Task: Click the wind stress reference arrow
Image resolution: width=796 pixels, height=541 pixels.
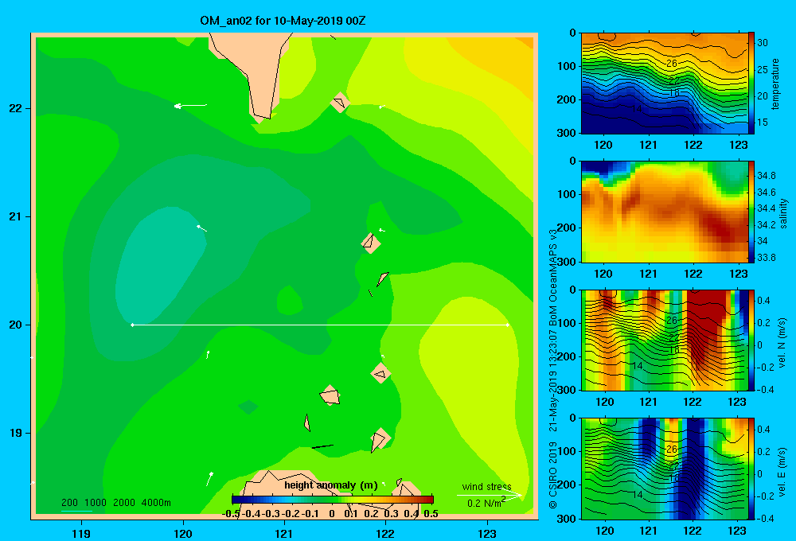Action: click(x=489, y=495)
